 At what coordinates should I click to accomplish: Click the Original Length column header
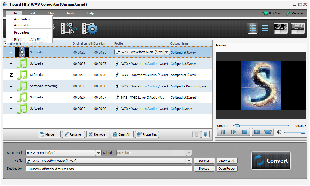pyautogui.click(x=83, y=43)
